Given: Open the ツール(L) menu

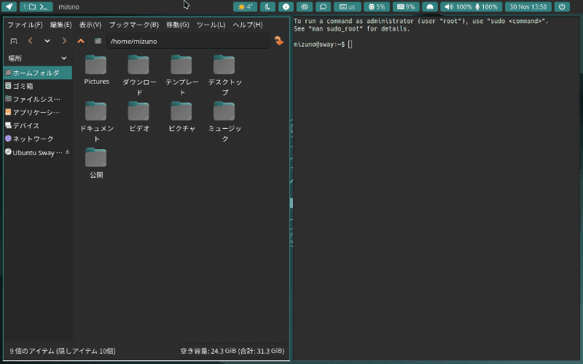Looking at the screenshot, I should 211,25.
